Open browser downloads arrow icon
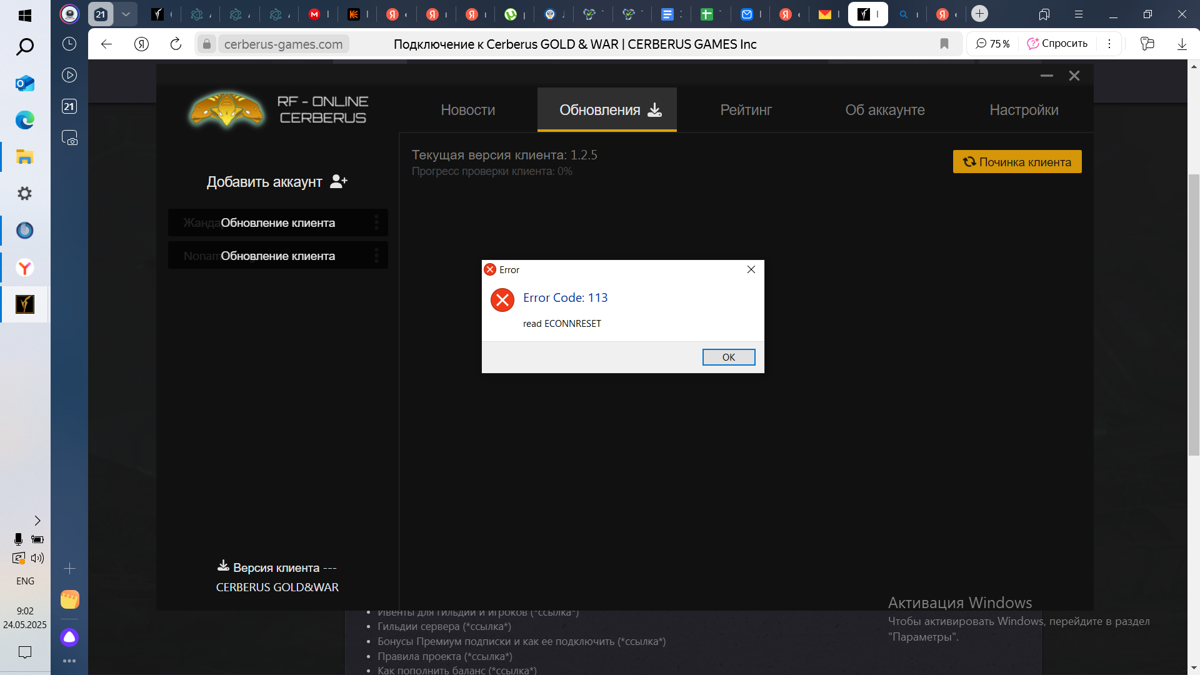This screenshot has height=675, width=1200. pyautogui.click(x=1182, y=44)
